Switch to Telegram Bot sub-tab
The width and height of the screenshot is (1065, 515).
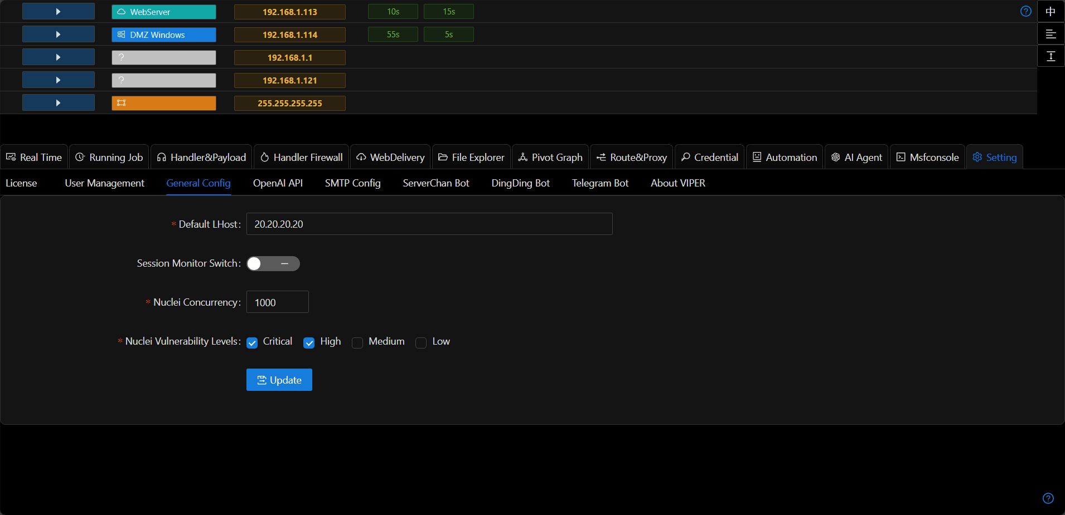coord(600,183)
